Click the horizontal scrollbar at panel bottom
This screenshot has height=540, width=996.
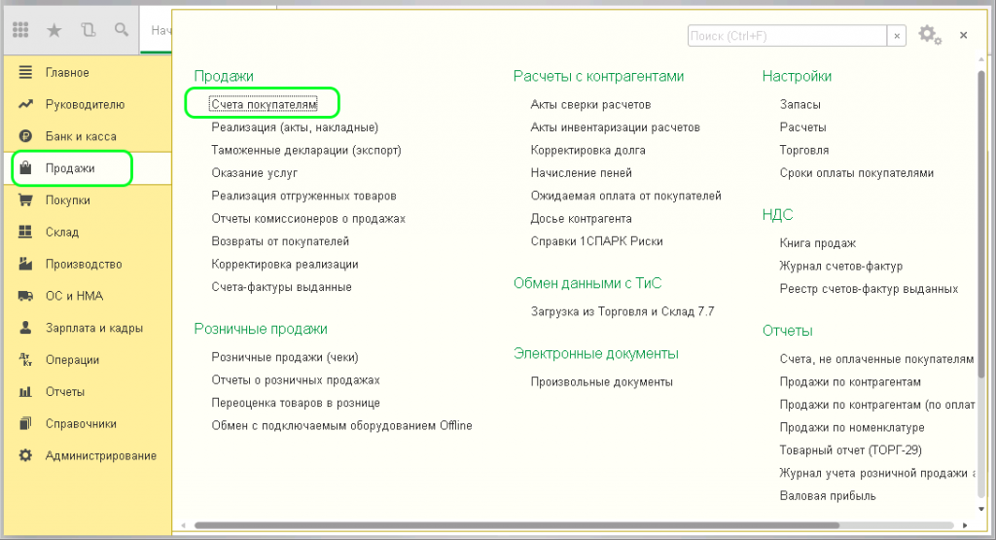click(517, 525)
